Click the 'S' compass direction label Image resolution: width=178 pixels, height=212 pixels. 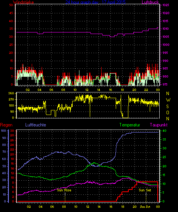tap(167, 107)
